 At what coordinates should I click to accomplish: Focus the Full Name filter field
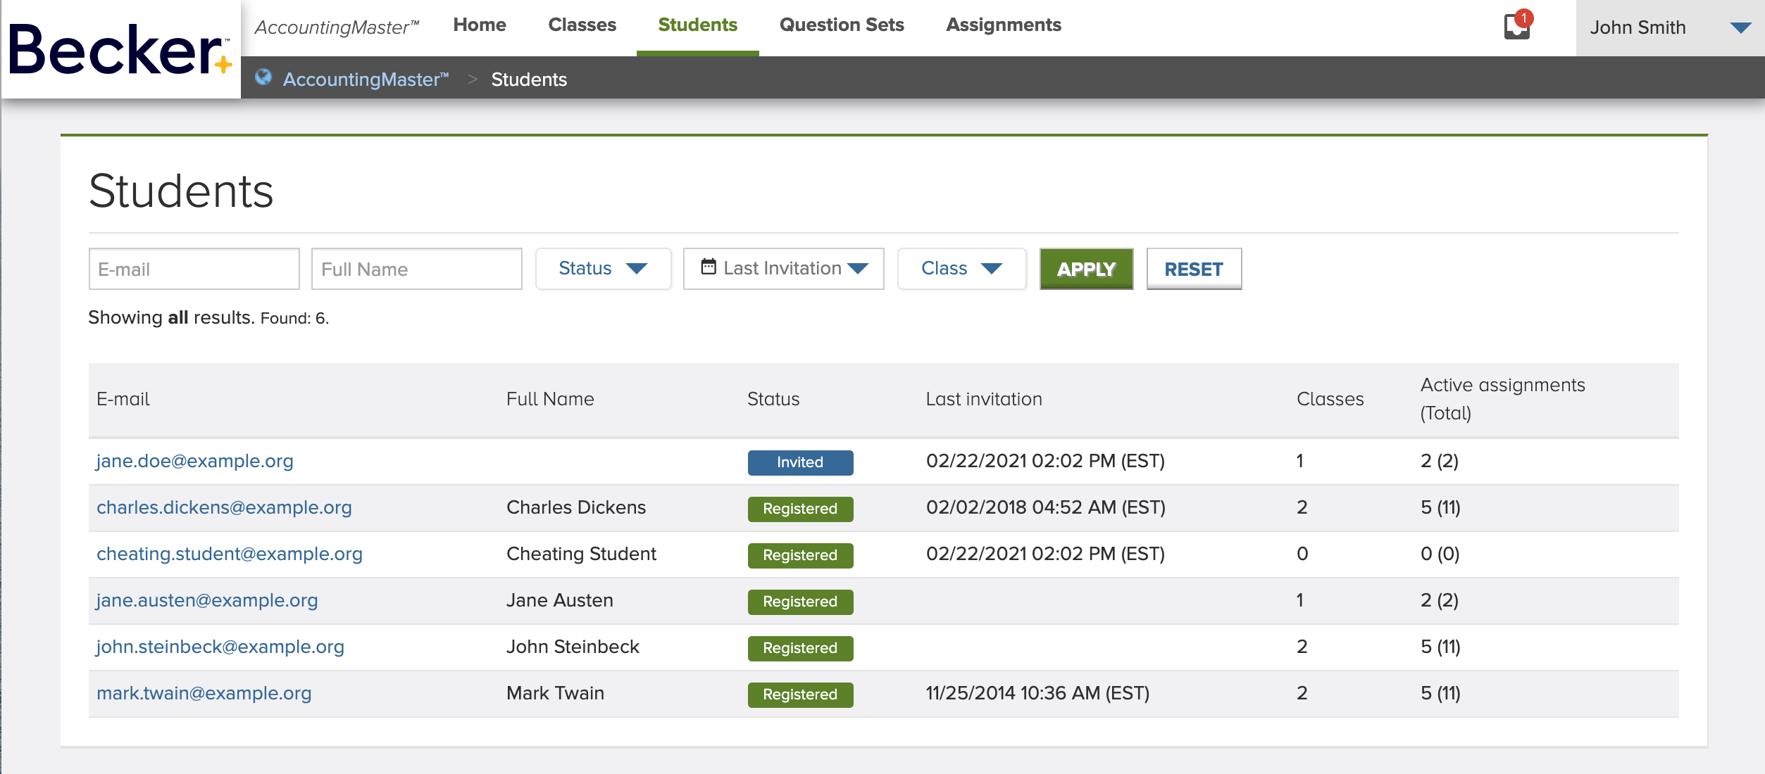point(416,269)
